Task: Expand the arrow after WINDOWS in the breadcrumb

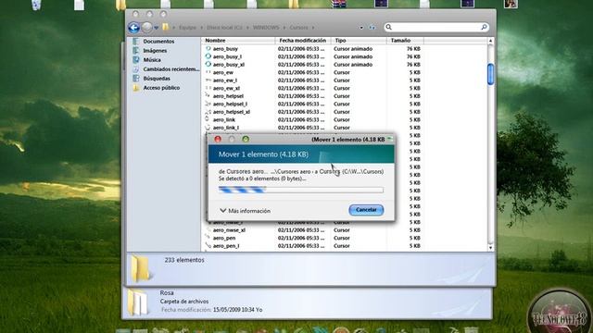Action: tap(284, 28)
